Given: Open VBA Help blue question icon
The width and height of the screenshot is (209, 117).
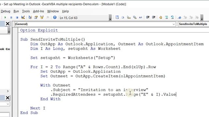Looking at the screenshot, I should click(55, 17).
